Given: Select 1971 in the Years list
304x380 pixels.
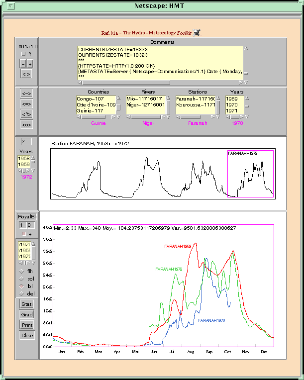Looking at the screenshot, I should (x=231, y=111).
